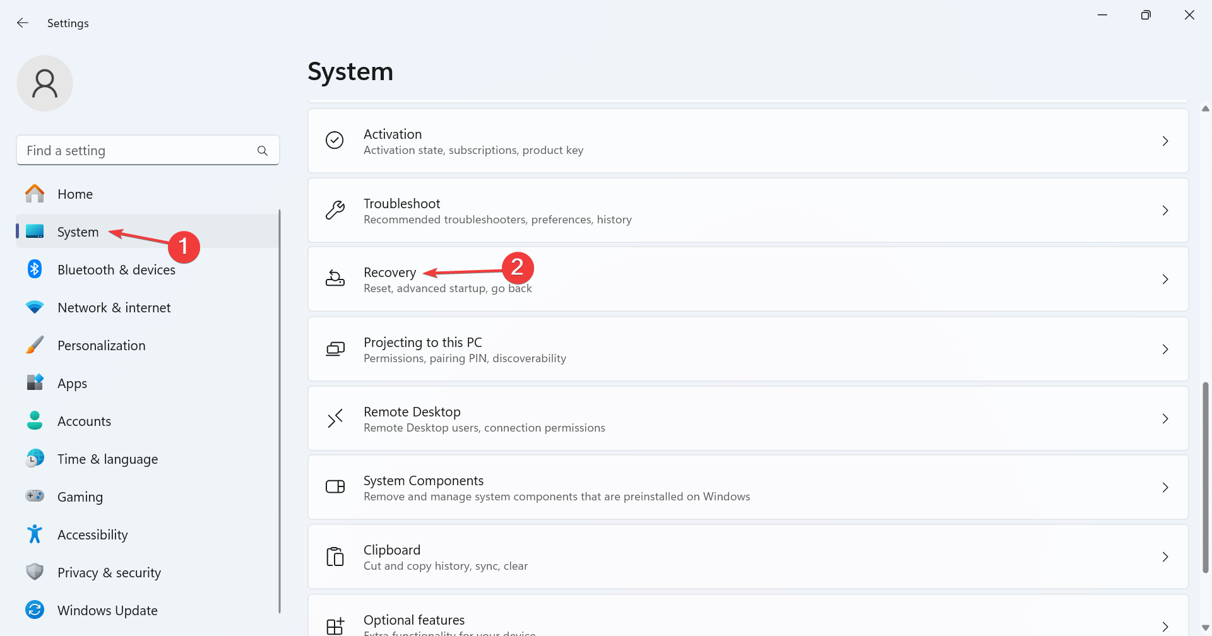Open the Personalization settings section
This screenshot has width=1212, height=636.
tap(101, 345)
